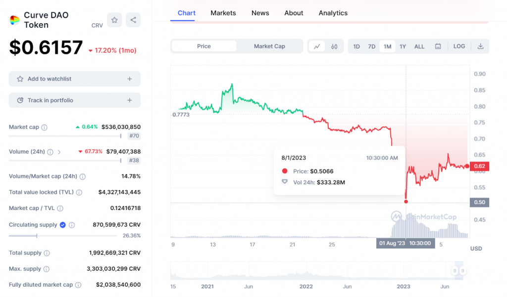507x297 pixels.
Task: Switch to candlestick chart view
Action: [x=334, y=46]
